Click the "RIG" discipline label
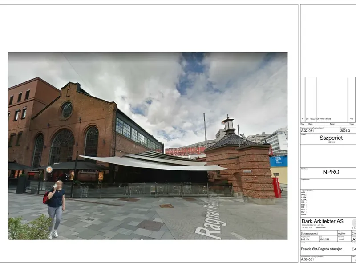 point(303,210)
